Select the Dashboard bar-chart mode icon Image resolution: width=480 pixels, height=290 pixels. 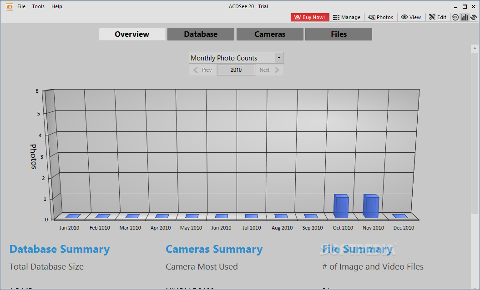[465, 17]
